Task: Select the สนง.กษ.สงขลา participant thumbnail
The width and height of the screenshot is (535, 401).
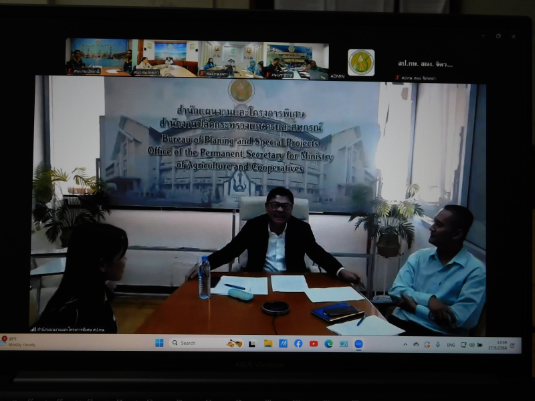Action: point(165,57)
